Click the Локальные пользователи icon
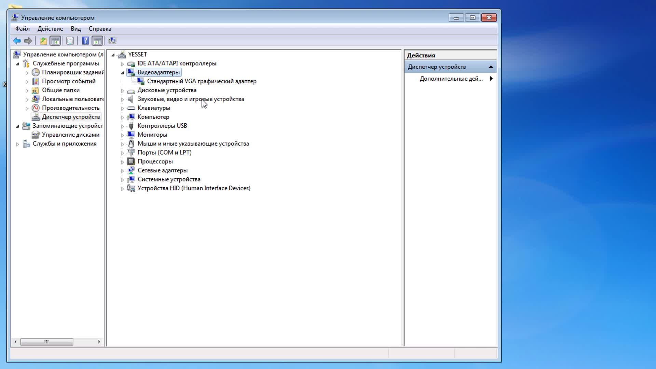This screenshot has width=656, height=369. pos(36,99)
